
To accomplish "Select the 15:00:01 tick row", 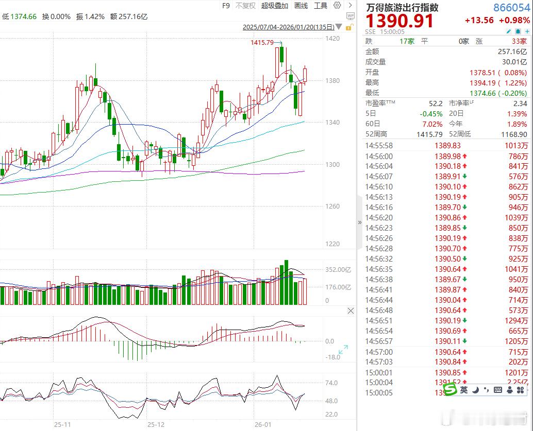I will (446, 373).
